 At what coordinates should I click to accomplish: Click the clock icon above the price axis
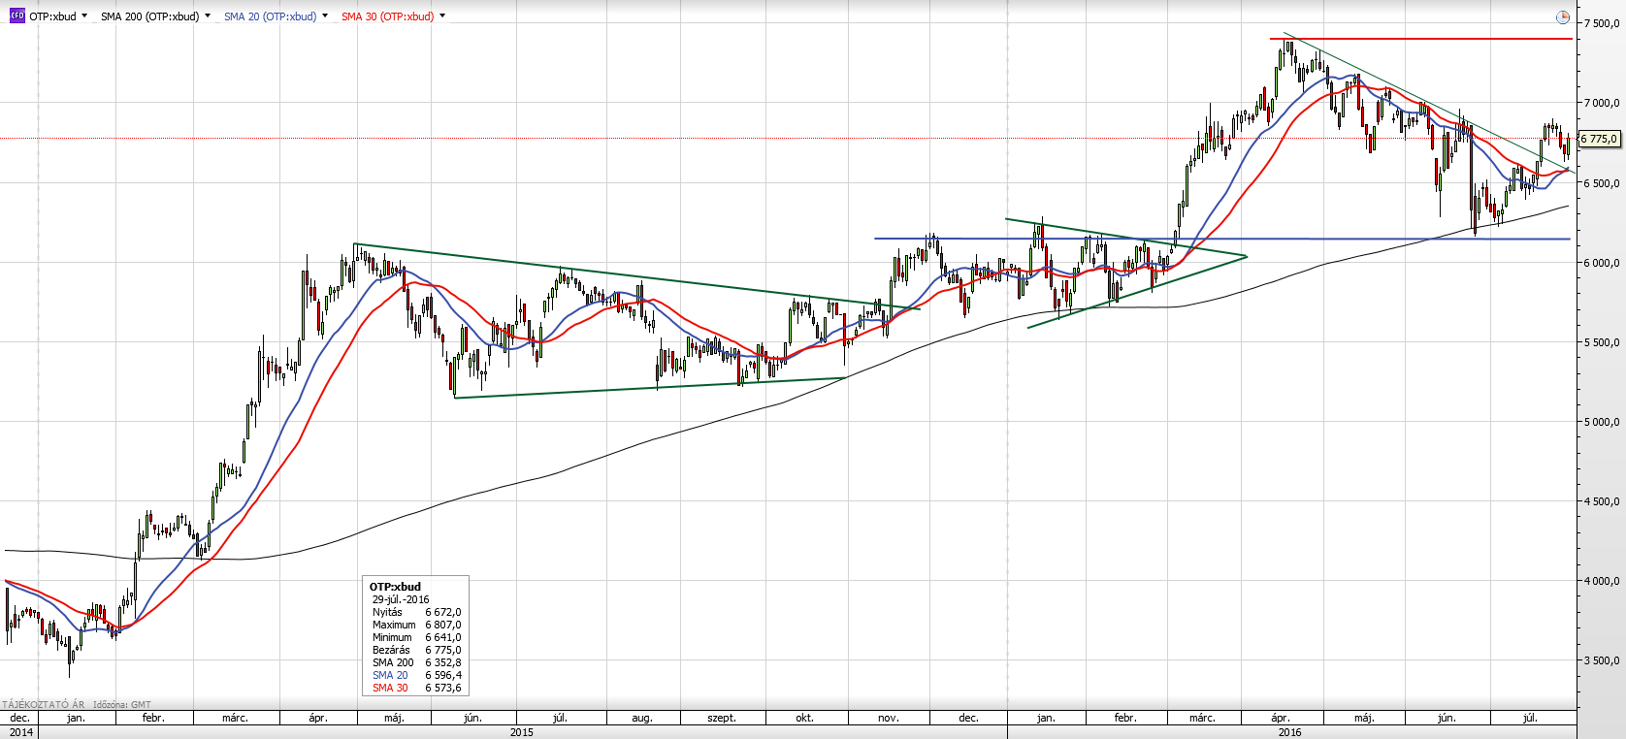pos(1563,17)
